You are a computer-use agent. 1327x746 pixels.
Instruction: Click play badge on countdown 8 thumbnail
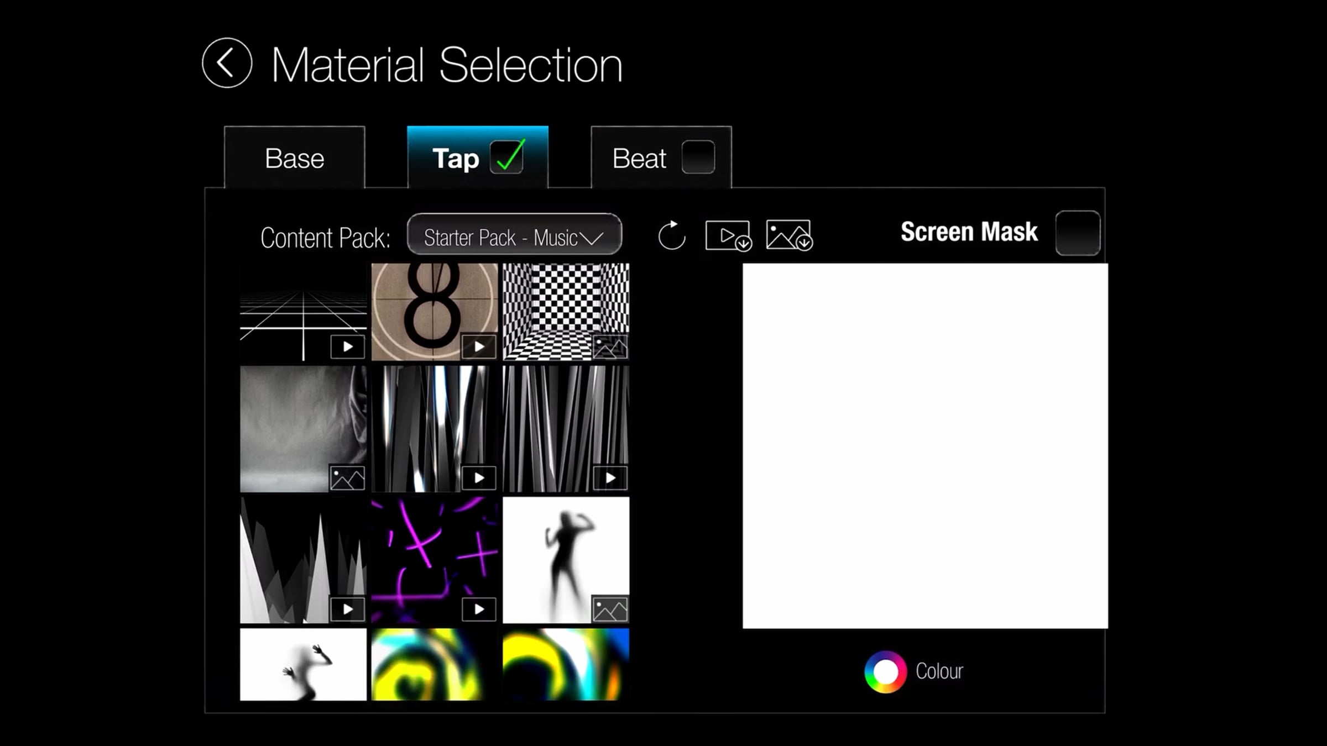(x=479, y=346)
